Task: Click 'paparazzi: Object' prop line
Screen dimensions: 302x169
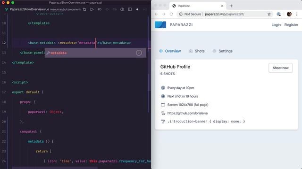Action: point(45,112)
